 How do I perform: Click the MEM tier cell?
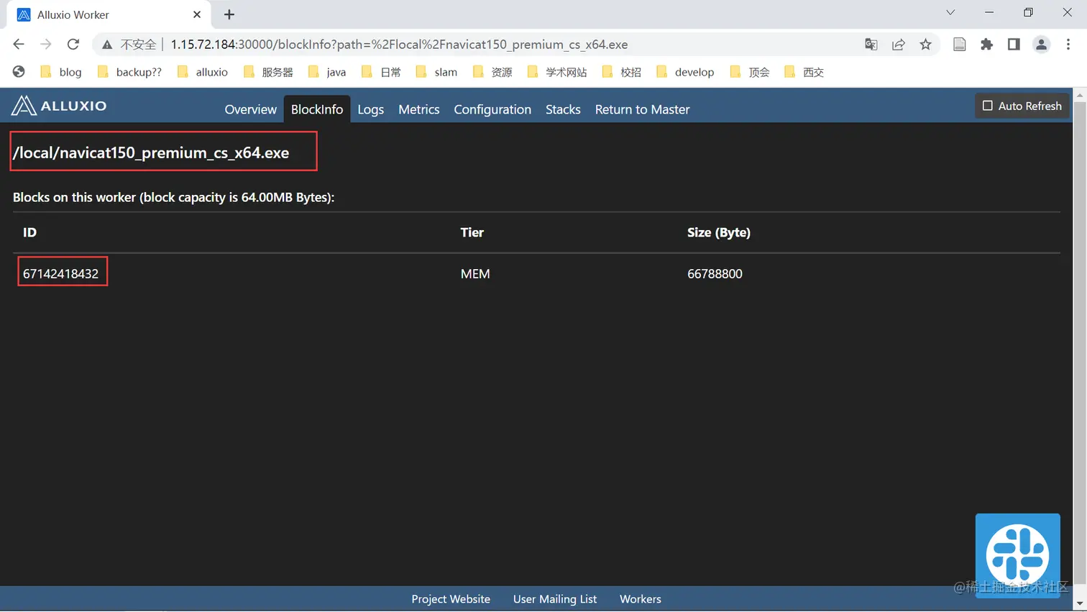(x=475, y=274)
